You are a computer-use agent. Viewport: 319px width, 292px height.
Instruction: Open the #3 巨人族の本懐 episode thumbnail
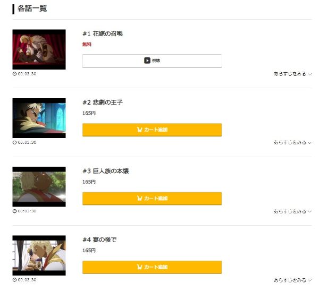click(x=39, y=187)
